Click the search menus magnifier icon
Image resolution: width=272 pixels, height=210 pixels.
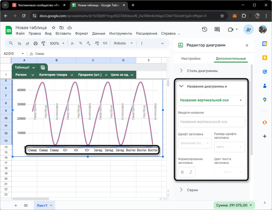tap(11, 43)
